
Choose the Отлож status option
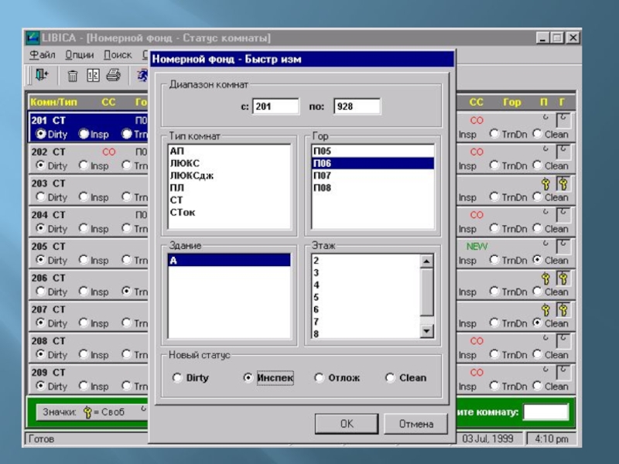320,378
